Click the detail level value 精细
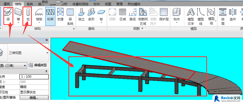This screenshot has width=243, height=104. (34, 87)
